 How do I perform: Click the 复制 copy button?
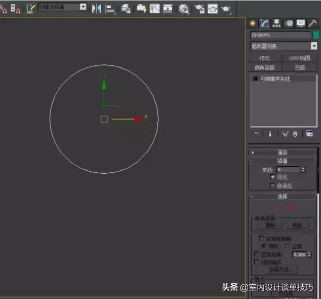[x=270, y=225]
